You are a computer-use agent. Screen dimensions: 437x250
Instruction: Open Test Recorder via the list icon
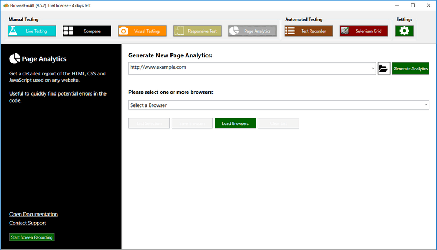click(x=291, y=31)
